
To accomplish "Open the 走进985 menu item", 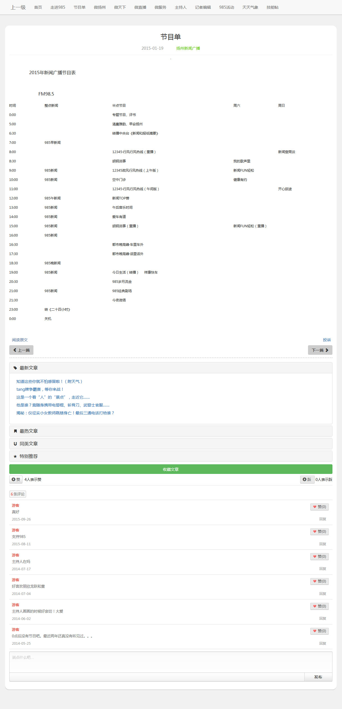I will pyautogui.click(x=58, y=7).
